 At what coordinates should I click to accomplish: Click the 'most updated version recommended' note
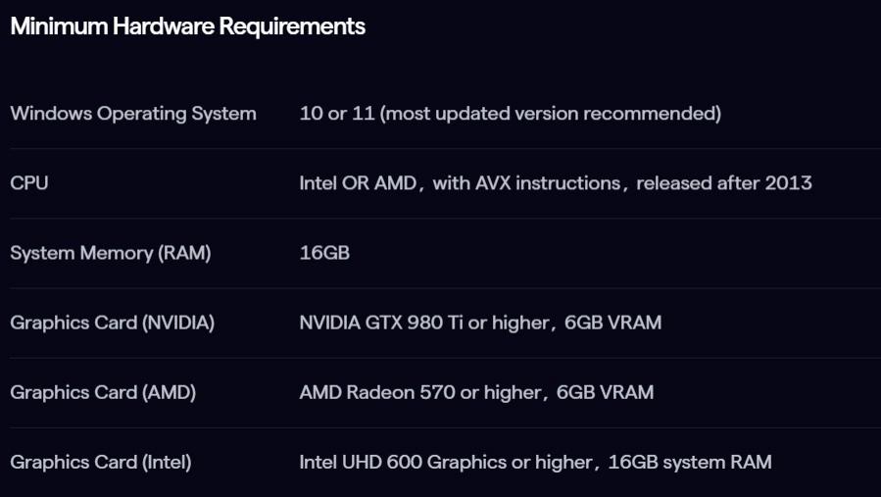tap(551, 114)
